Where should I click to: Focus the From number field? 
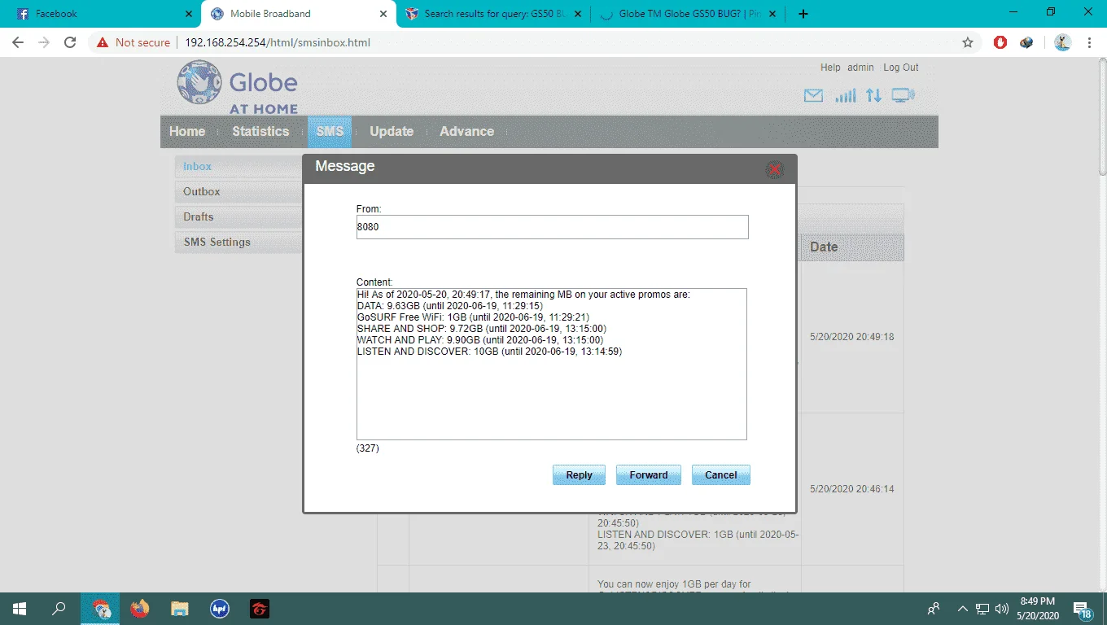(x=552, y=227)
